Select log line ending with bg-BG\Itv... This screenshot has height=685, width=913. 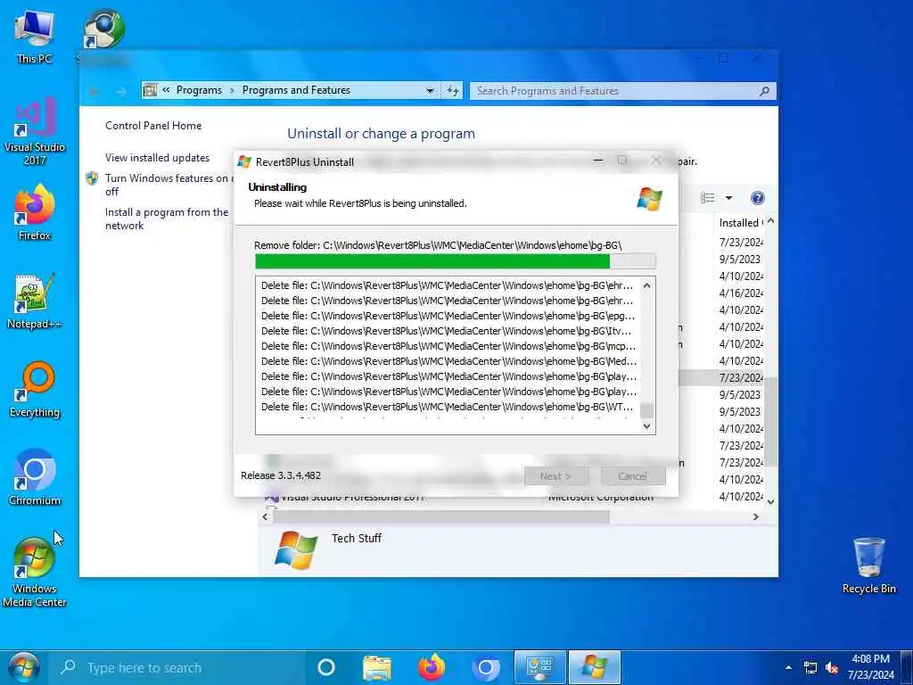tap(448, 331)
